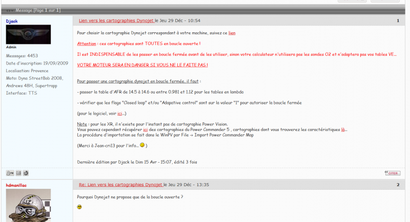Follow the 'lien' link to Dynojet maps
410x222 pixels.
[232, 33]
